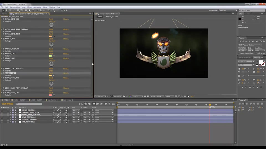Click the Play button in Preview panel
Screen dimensions: 266x149
coord(246,41)
